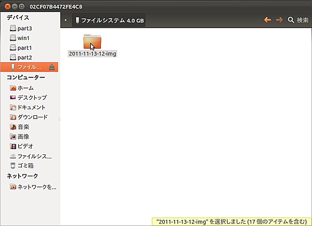Click the back arrow navigation button
Image resolution: width=312 pixels, height=226 pixels.
[268, 20]
